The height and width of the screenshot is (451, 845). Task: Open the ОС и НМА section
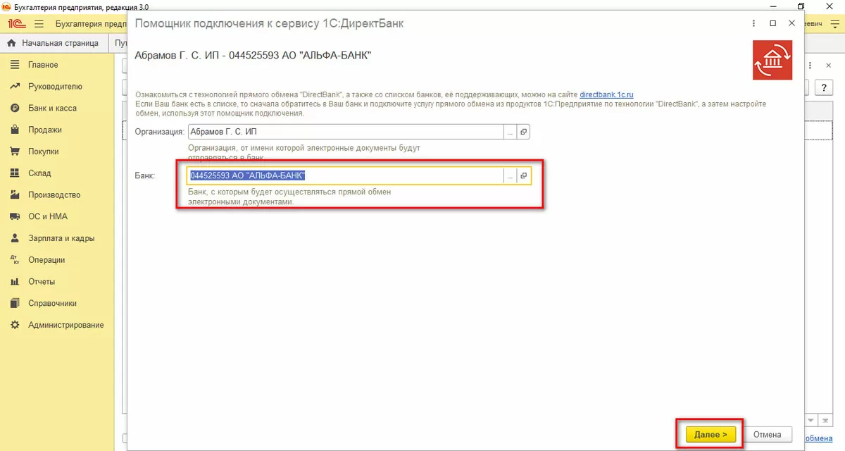pos(48,217)
